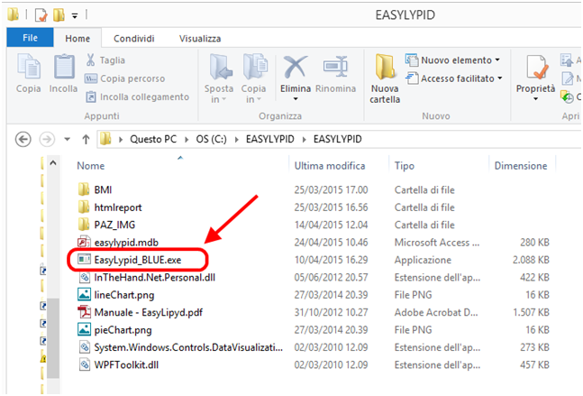This screenshot has width=583, height=396.
Task: Sort by the Ultima modifica column
Action: tap(330, 166)
